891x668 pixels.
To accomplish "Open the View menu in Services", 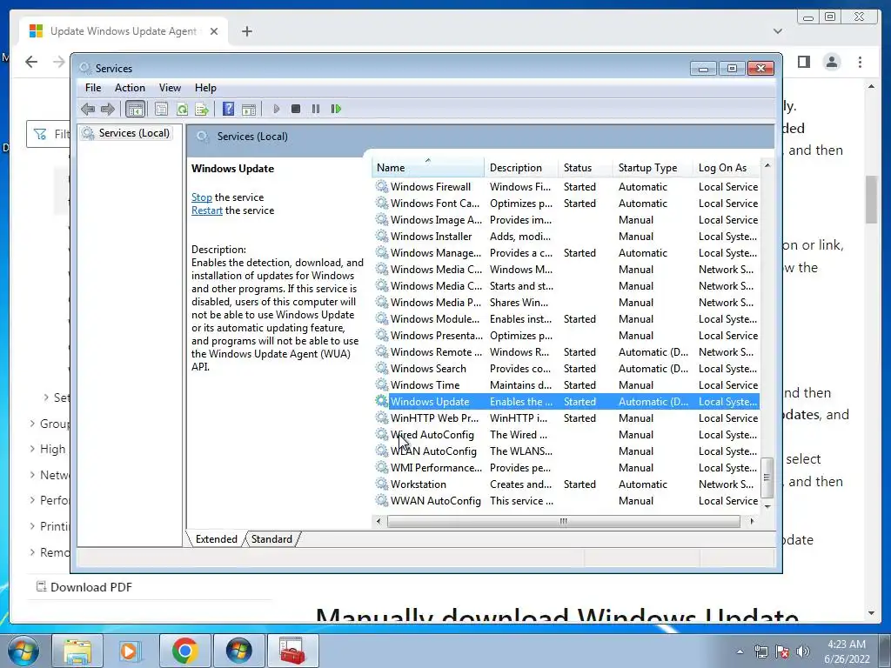I will (x=170, y=88).
